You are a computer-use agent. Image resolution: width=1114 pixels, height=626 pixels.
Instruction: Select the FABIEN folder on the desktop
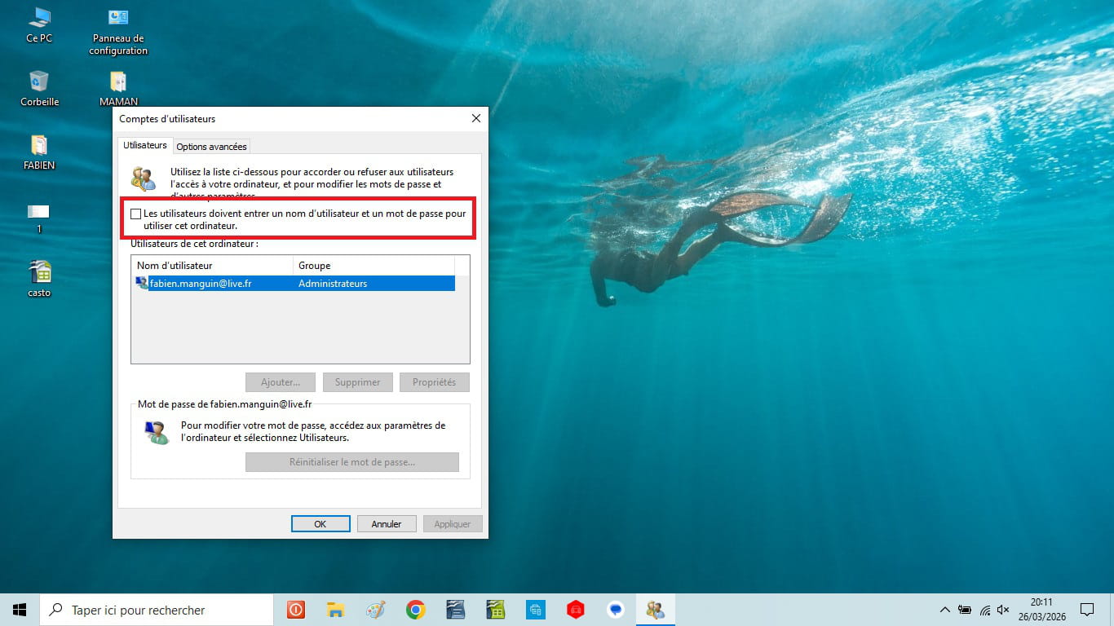(39, 152)
